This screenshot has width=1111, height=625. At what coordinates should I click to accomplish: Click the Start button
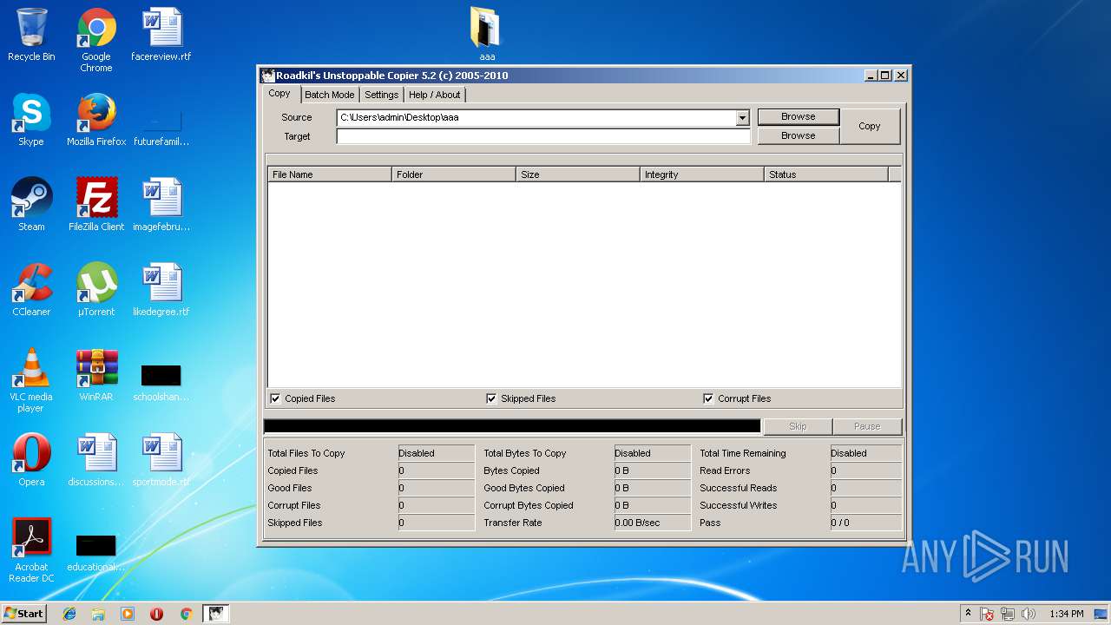23,614
